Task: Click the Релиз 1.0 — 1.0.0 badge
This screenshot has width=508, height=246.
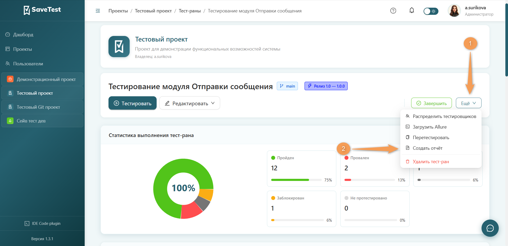Action: pos(326,86)
